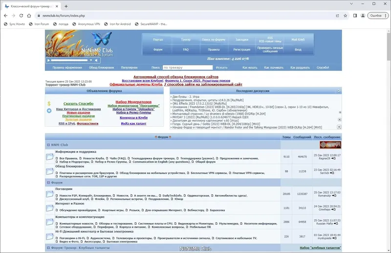391x253 pixels.
Task: Click the browser back arrow
Action: click(x=6, y=16)
